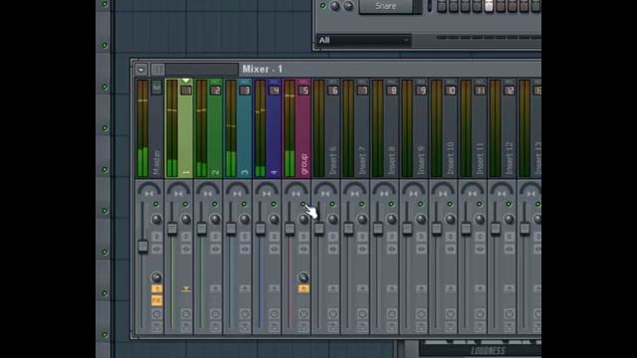Click orange send arrow on group track

304,288
